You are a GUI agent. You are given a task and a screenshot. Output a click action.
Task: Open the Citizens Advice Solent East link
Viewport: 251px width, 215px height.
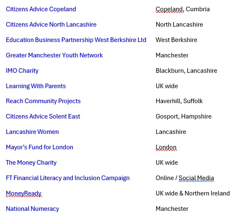click(43, 116)
